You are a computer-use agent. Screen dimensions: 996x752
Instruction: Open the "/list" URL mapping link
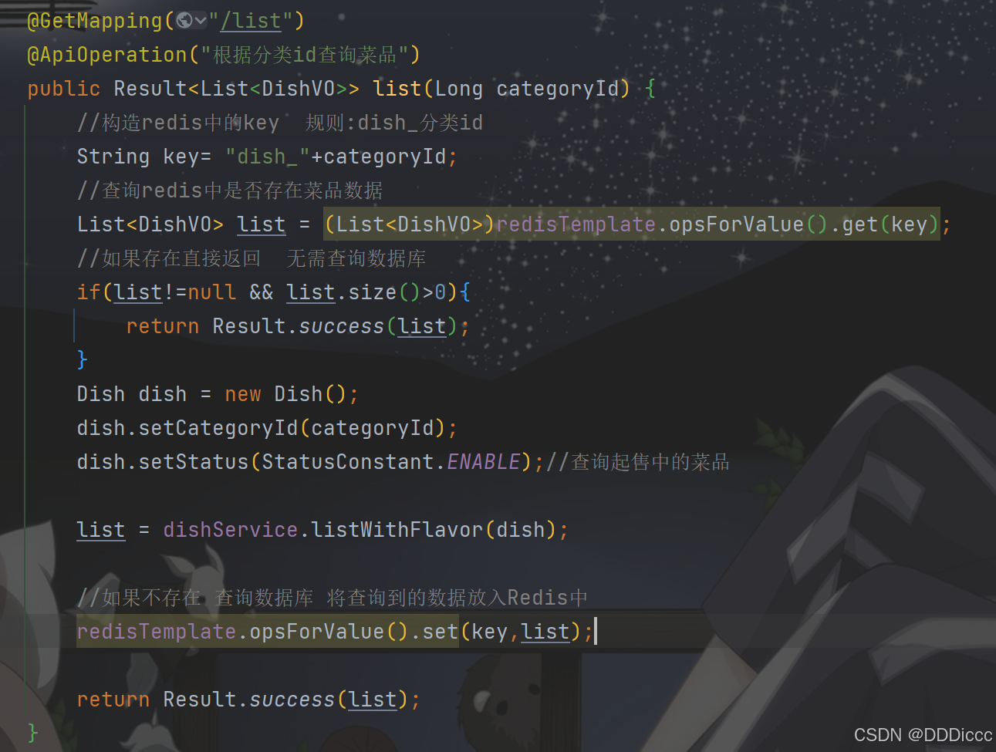point(251,21)
